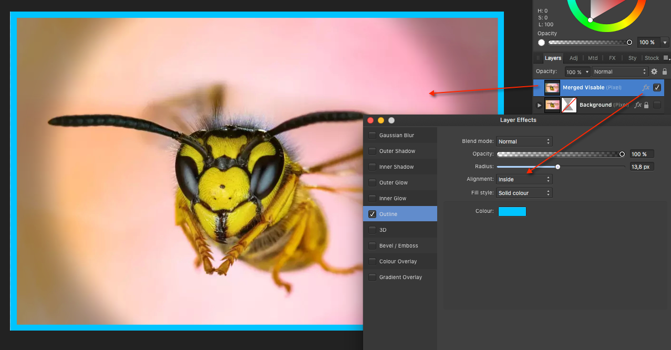Click the Background layer's crossed mask thumbnail
The image size is (671, 350).
pos(569,105)
